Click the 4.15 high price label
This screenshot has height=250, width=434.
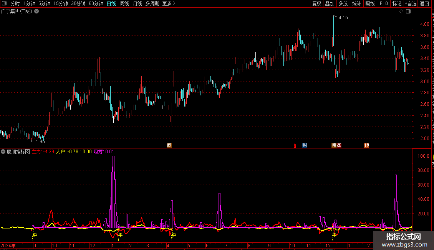pyautogui.click(x=343, y=18)
